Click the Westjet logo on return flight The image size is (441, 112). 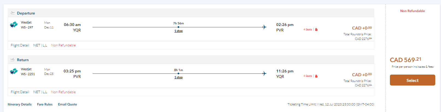click(14, 72)
